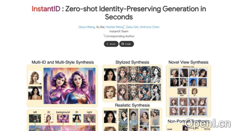Click the black-haired reference face in Stylized Synthesis

[x=110, y=75]
